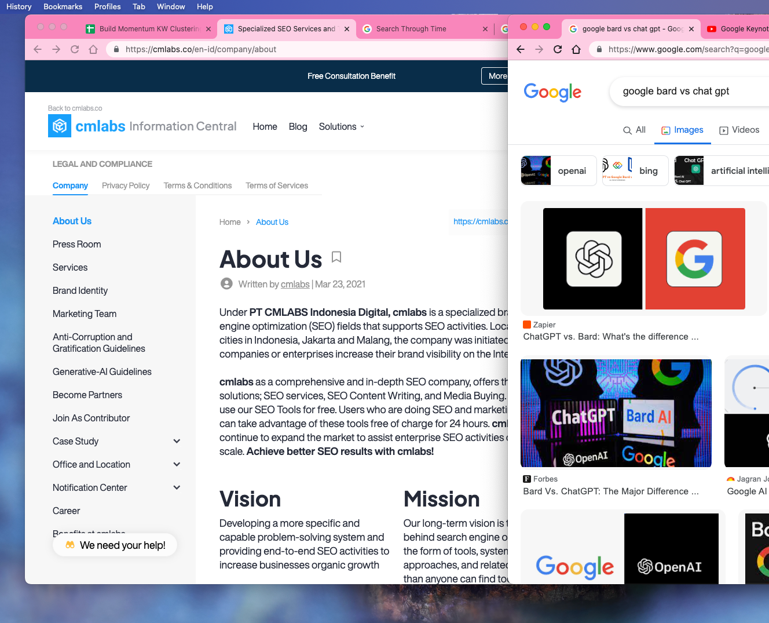The height and width of the screenshot is (623, 769).
Task: Open Career sidebar link
Action: [x=67, y=511]
